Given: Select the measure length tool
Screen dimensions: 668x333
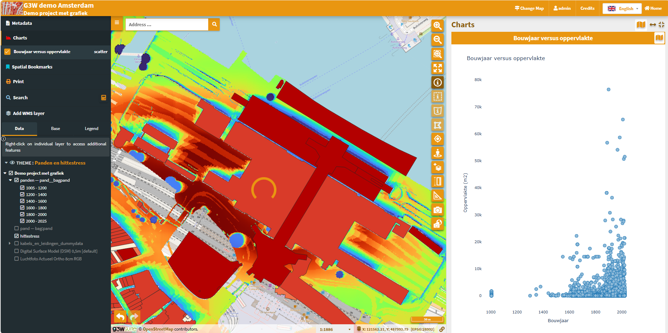Looking at the screenshot, I should (437, 181).
